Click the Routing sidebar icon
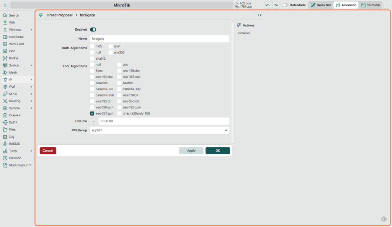Image resolution: width=392 pixels, height=227 pixels. [5, 101]
